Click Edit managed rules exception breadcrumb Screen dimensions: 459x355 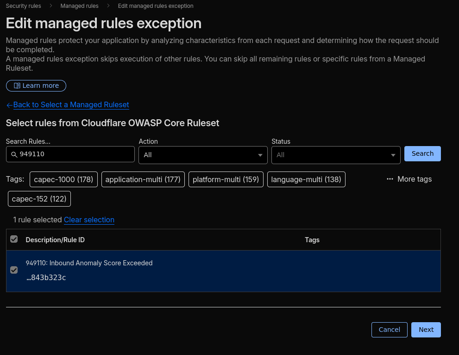coord(156,6)
